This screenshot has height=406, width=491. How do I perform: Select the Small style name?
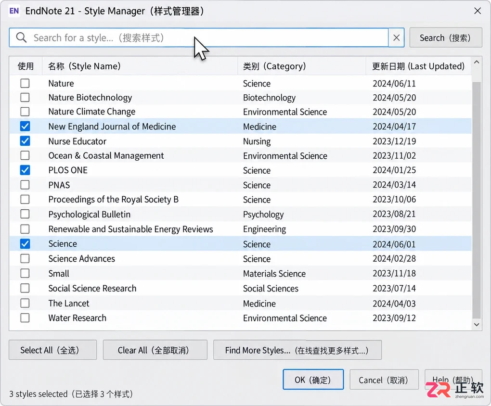tap(59, 273)
